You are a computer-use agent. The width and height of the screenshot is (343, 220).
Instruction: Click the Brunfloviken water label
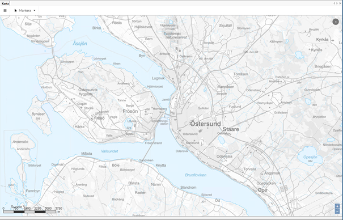tap(196, 175)
